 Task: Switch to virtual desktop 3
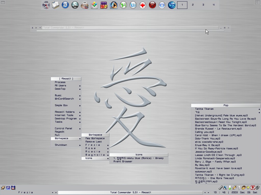coord(203,5)
